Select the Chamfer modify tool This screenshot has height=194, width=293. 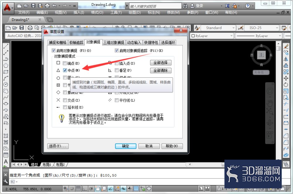[x=286, y=136]
